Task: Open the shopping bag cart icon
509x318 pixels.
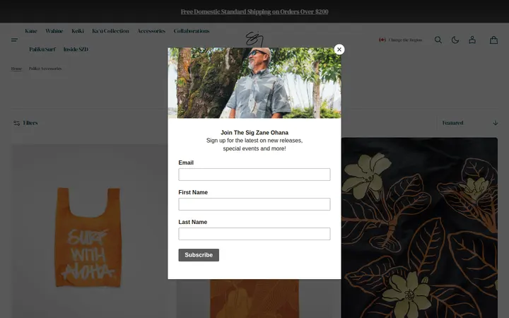Action: (x=493, y=40)
